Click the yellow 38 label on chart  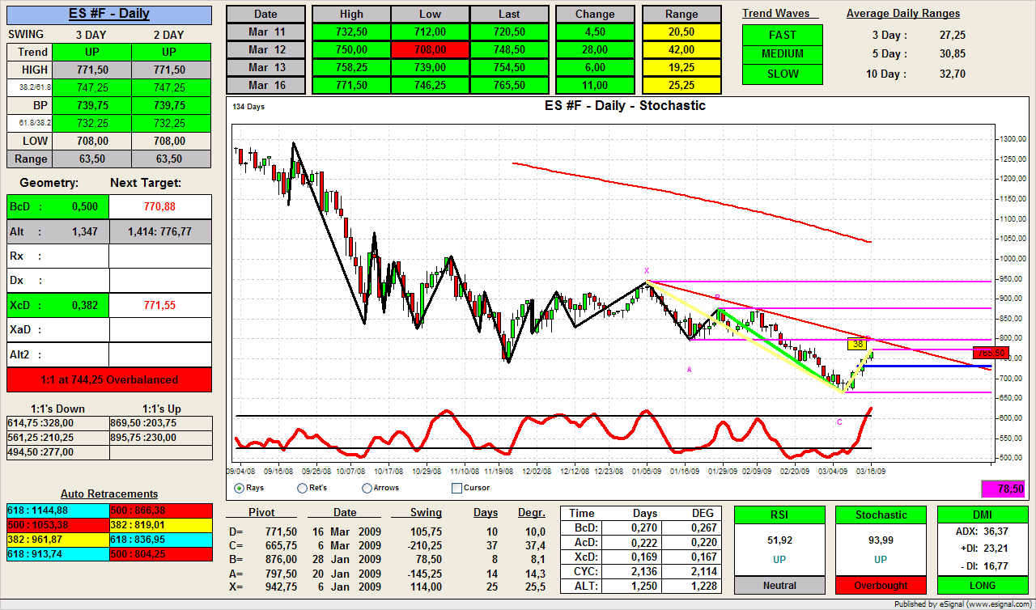click(857, 345)
